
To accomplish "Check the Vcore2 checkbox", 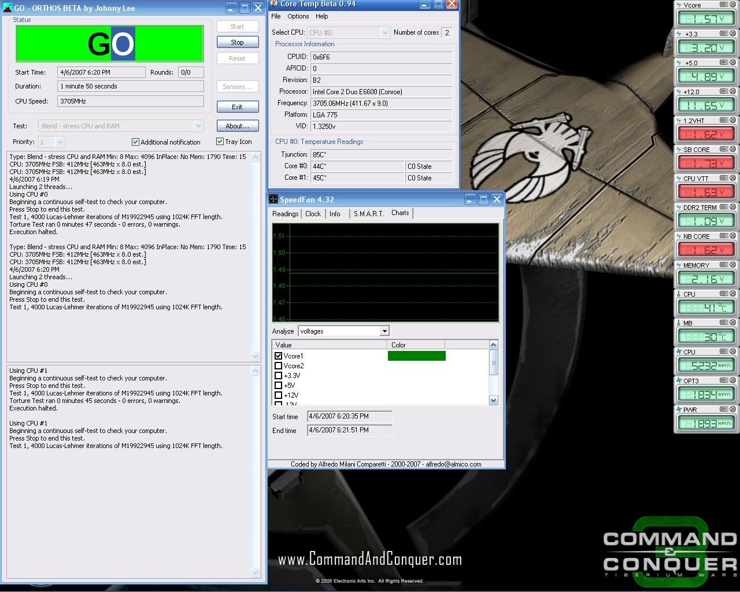I will (x=279, y=366).
